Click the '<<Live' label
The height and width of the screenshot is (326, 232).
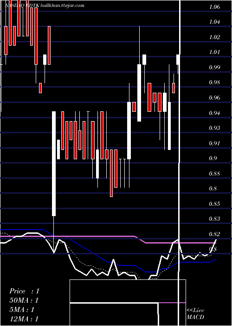click(195, 311)
